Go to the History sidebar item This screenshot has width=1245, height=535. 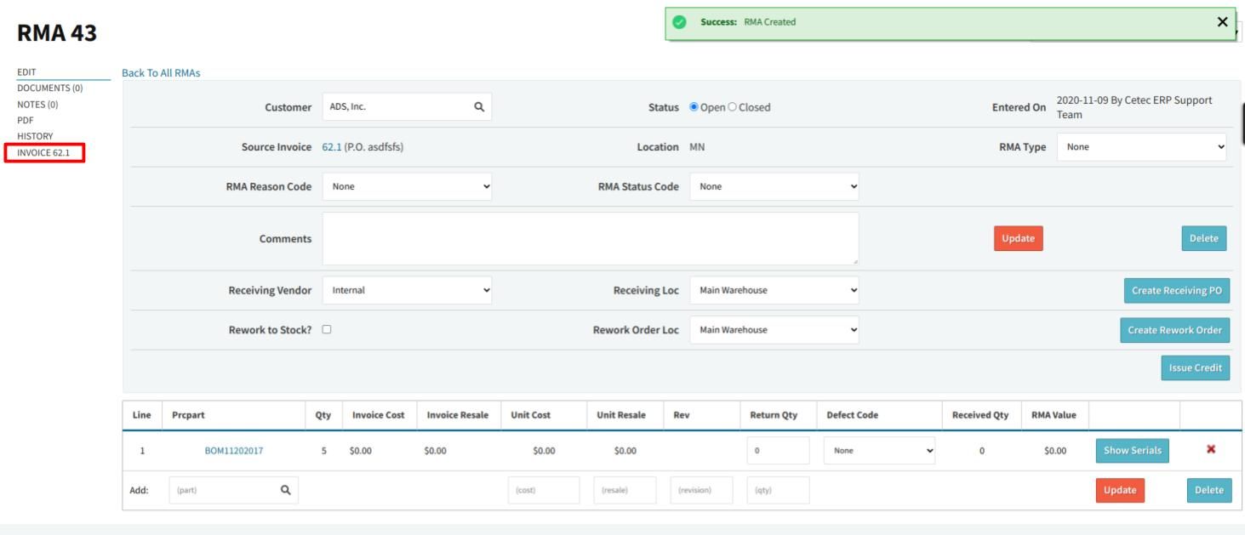click(x=35, y=136)
